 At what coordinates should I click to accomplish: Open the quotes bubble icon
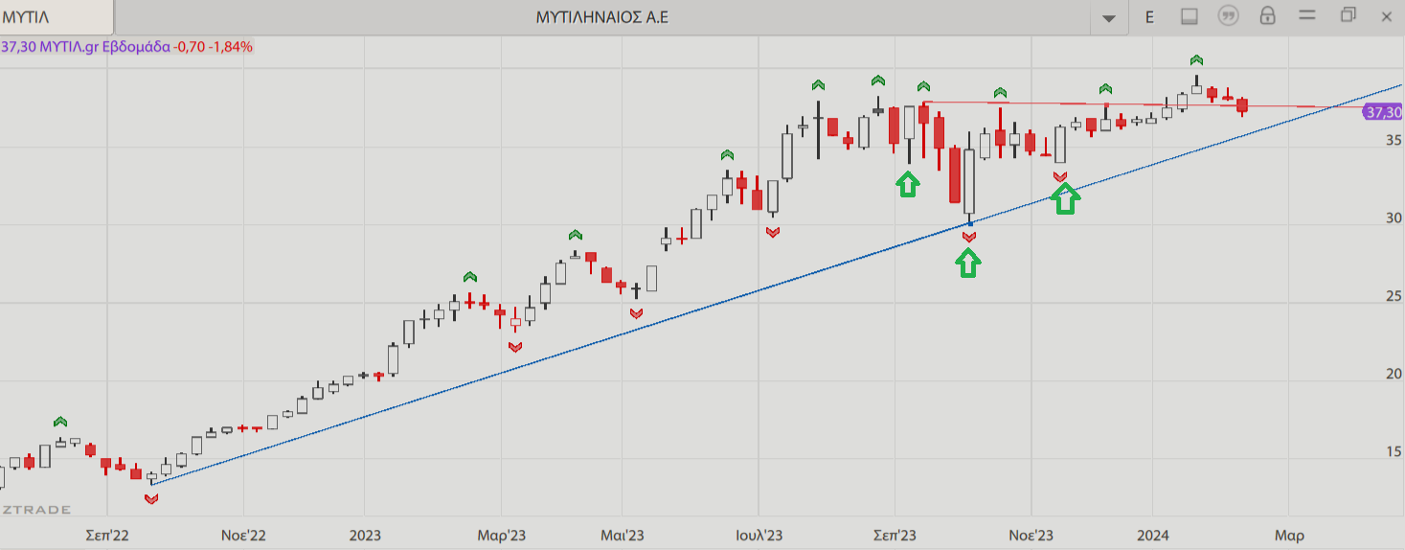point(1228,15)
